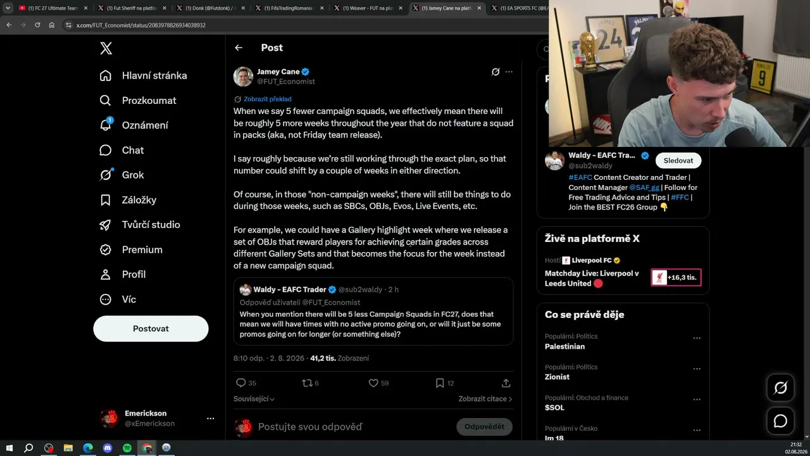Follow Waldy with the Sledovat button
This screenshot has width=810, height=456.
click(x=678, y=160)
